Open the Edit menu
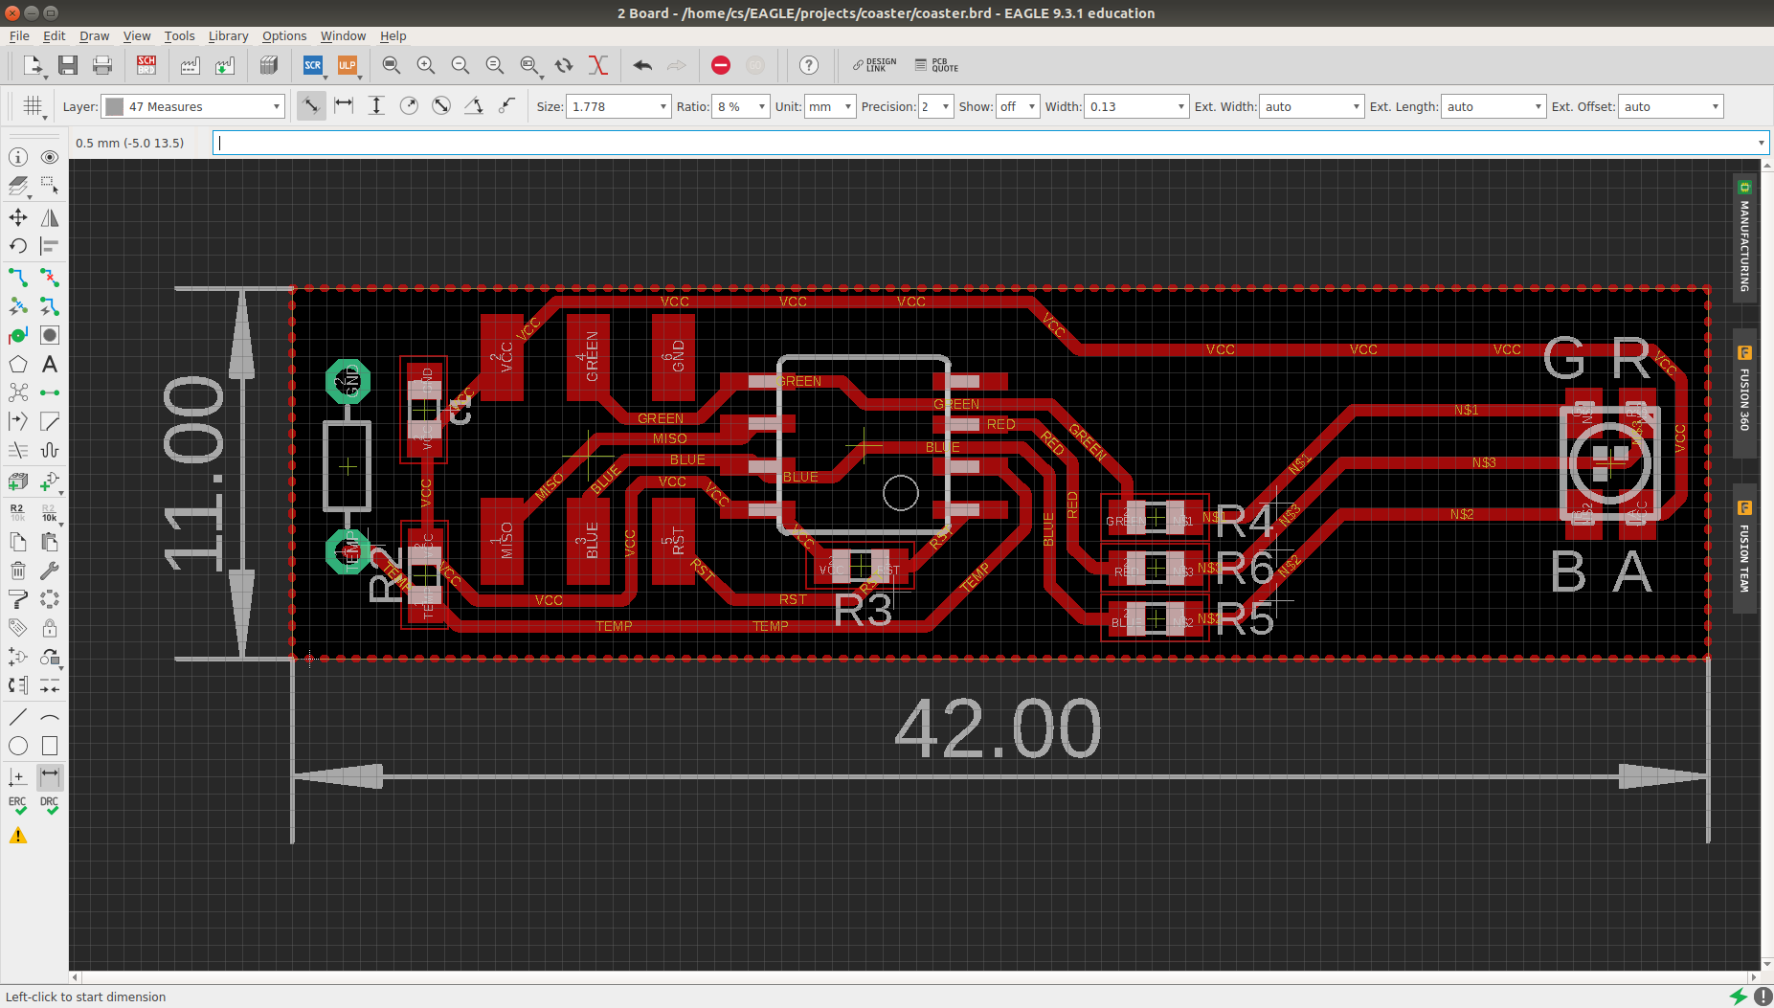This screenshot has width=1774, height=1008. coord(55,35)
